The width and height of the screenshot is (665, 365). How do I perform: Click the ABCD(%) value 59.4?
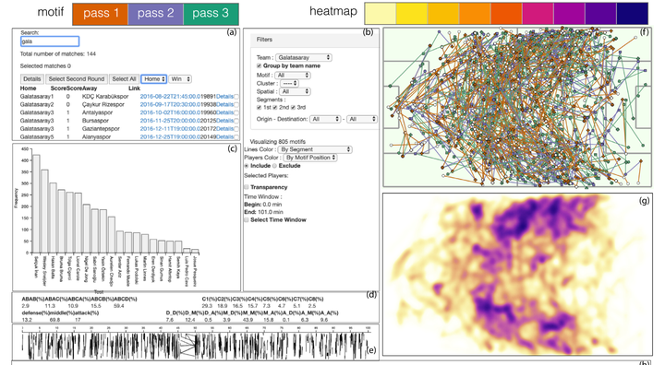(x=118, y=306)
